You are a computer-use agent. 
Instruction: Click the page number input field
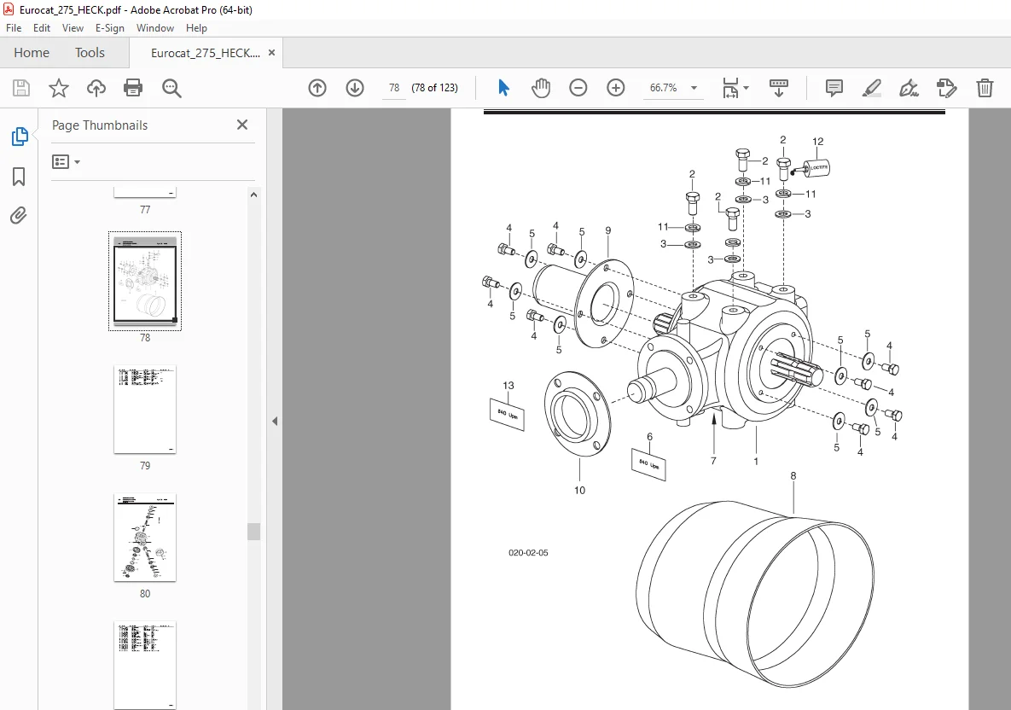(394, 88)
